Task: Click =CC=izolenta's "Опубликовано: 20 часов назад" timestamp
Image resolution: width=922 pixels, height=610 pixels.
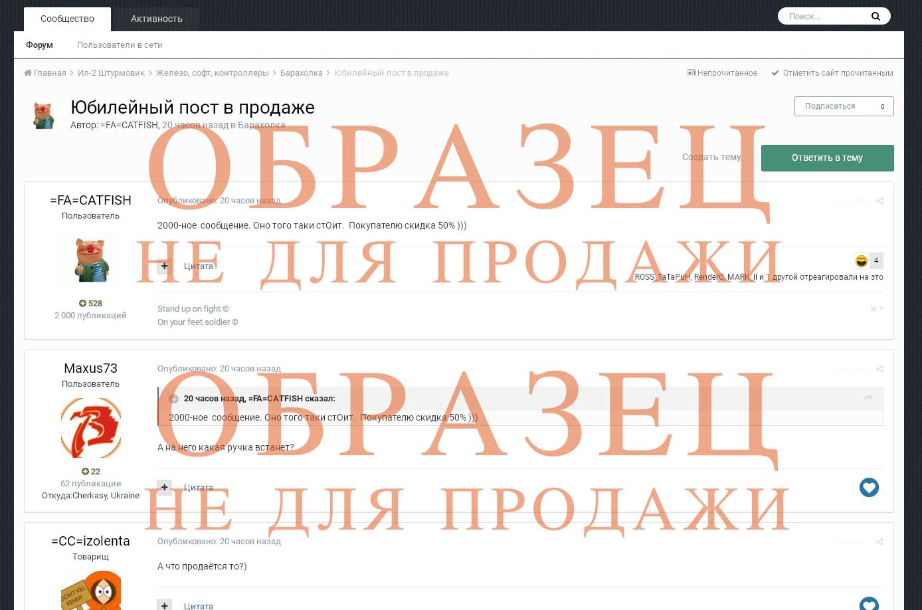Action: pos(219,542)
